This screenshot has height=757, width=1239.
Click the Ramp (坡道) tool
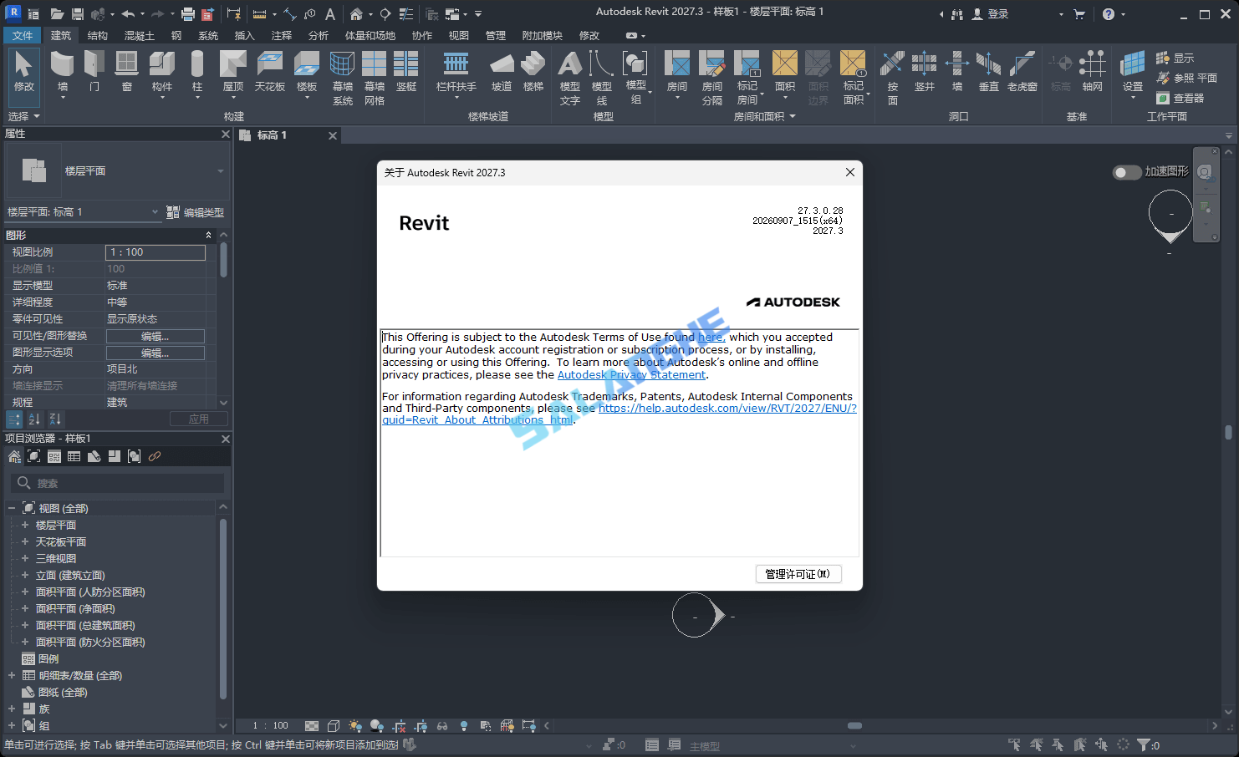click(x=502, y=72)
